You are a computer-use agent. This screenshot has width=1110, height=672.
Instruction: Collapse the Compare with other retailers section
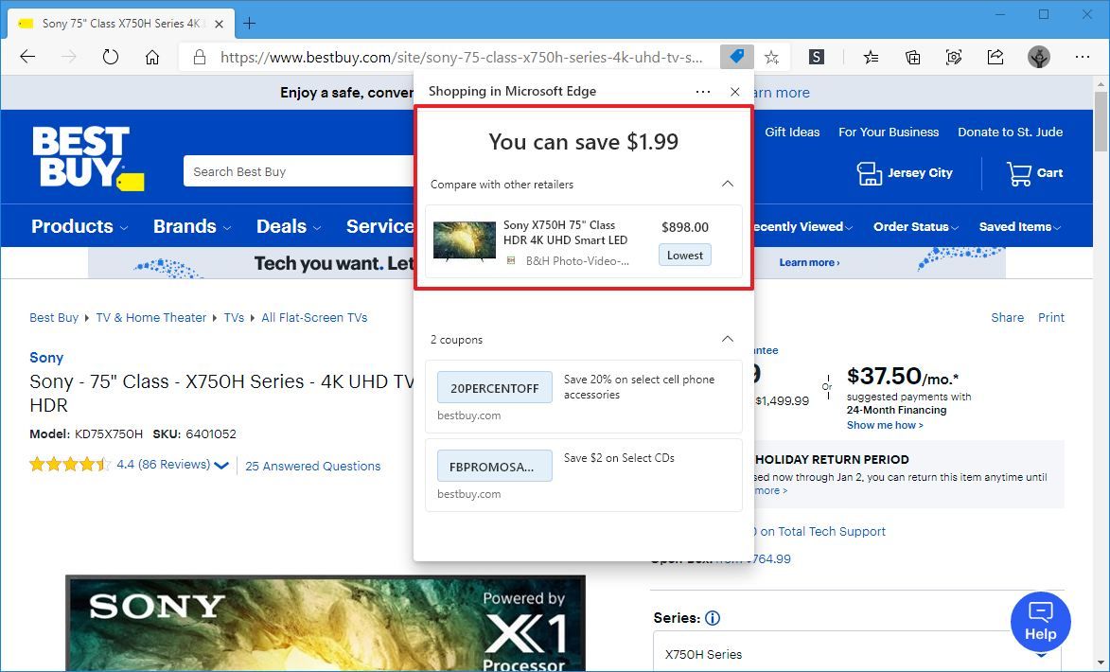click(728, 185)
